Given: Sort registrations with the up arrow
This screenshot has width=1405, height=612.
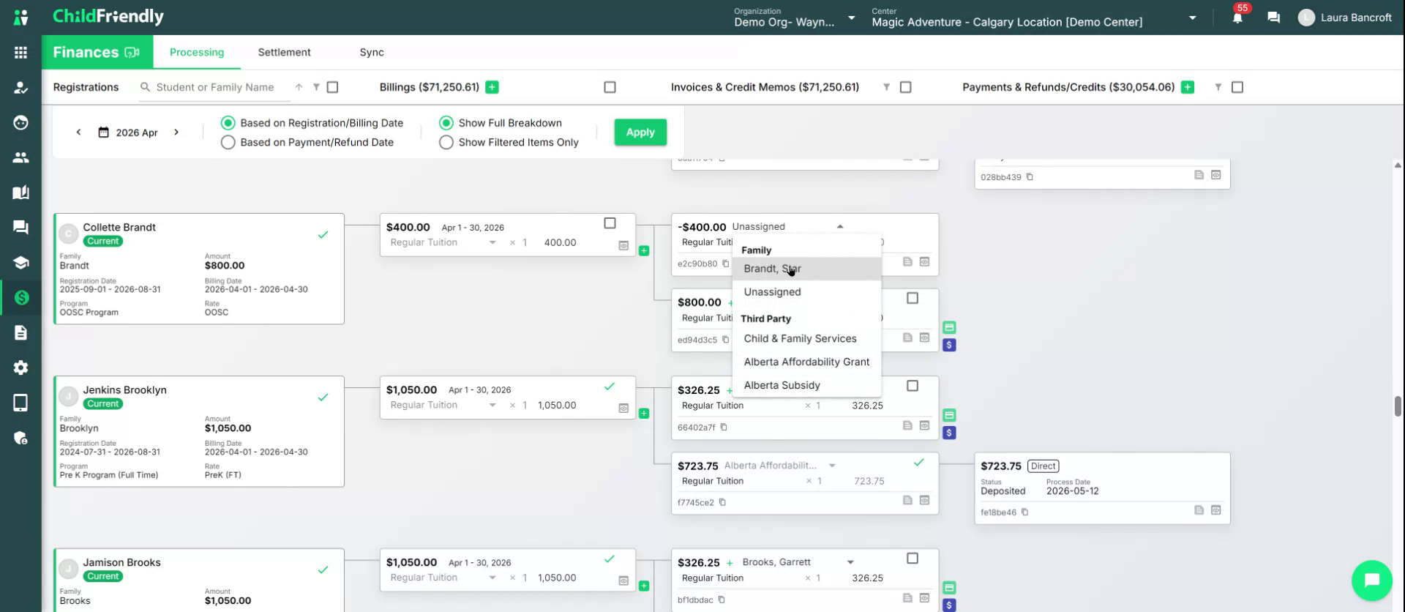Looking at the screenshot, I should coord(299,87).
